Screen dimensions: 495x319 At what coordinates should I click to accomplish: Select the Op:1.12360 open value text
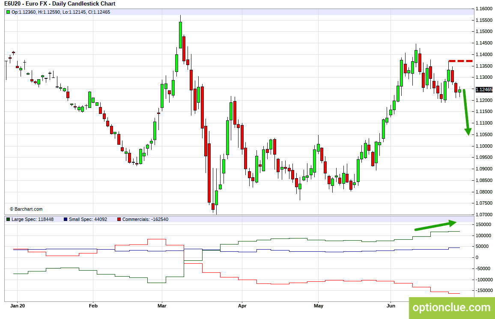[24, 12]
